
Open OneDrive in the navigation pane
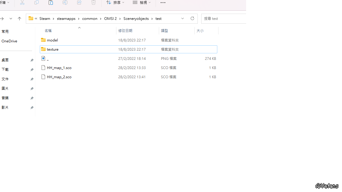click(9, 41)
